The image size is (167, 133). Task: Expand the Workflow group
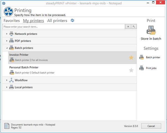(7, 80)
